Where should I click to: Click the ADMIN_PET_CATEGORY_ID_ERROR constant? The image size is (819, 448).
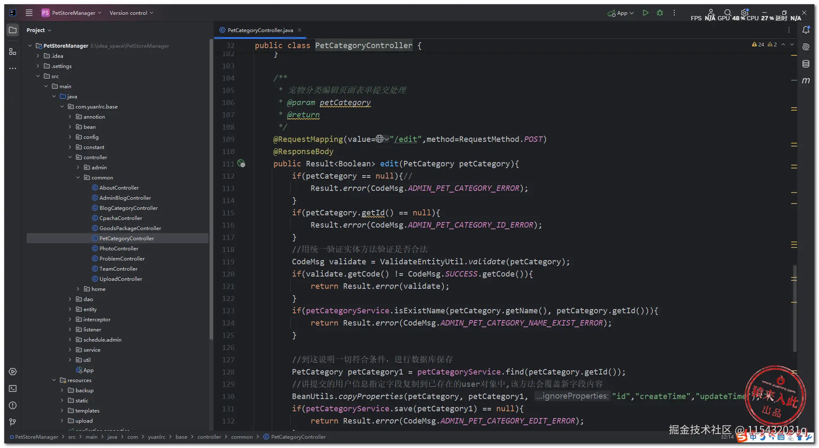click(470, 225)
